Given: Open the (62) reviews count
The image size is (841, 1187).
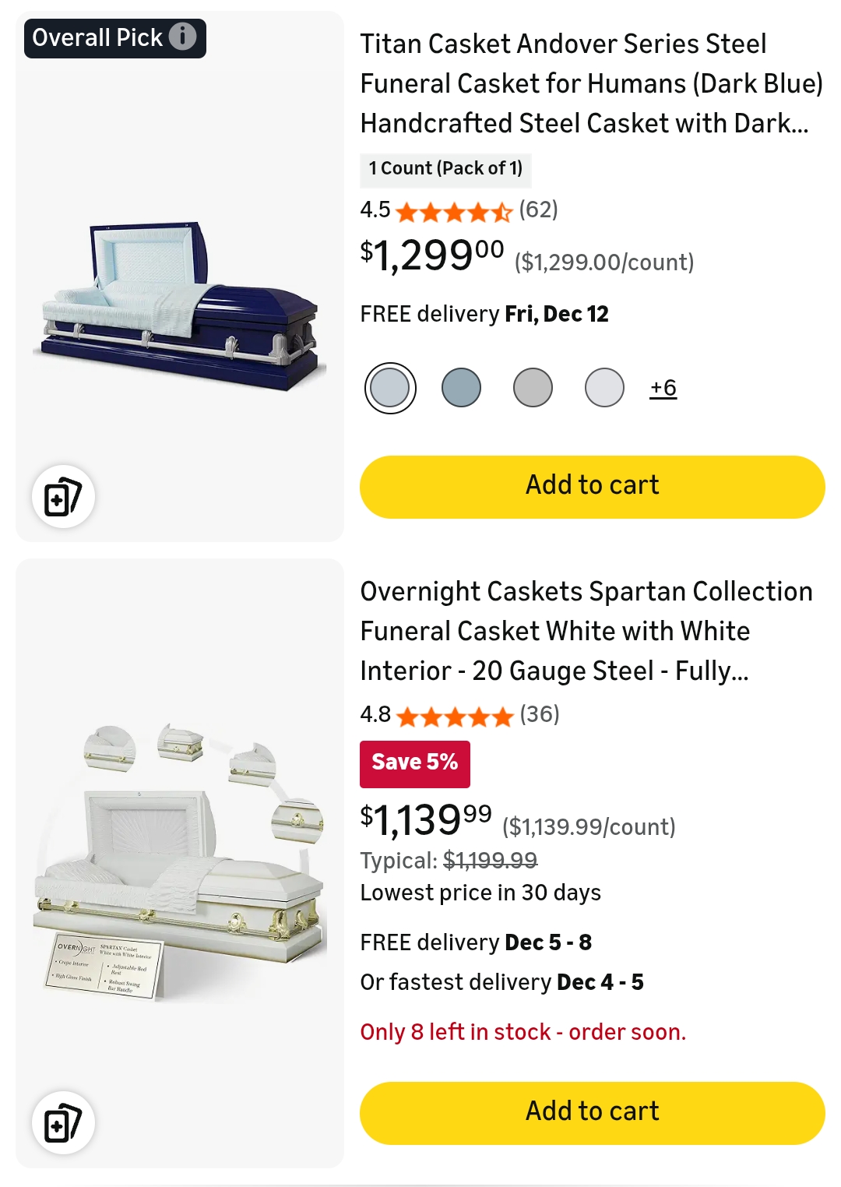Looking at the screenshot, I should click(x=539, y=210).
